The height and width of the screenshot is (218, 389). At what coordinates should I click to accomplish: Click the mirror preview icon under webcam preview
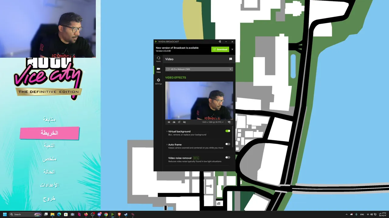(x=169, y=122)
